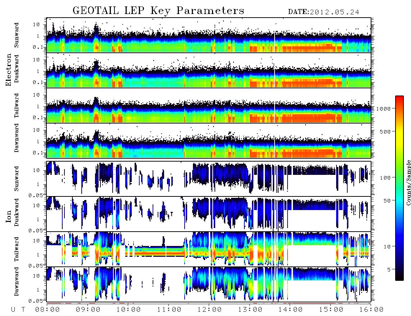
Task: Click the Electron Duskward spectrogram panel
Action: coord(209,70)
